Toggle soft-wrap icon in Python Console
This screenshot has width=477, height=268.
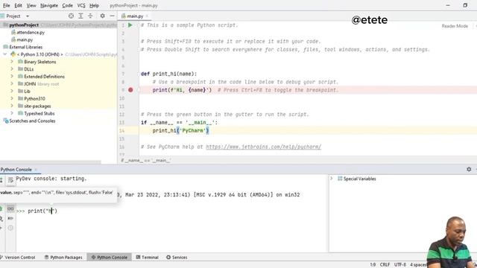point(10,180)
